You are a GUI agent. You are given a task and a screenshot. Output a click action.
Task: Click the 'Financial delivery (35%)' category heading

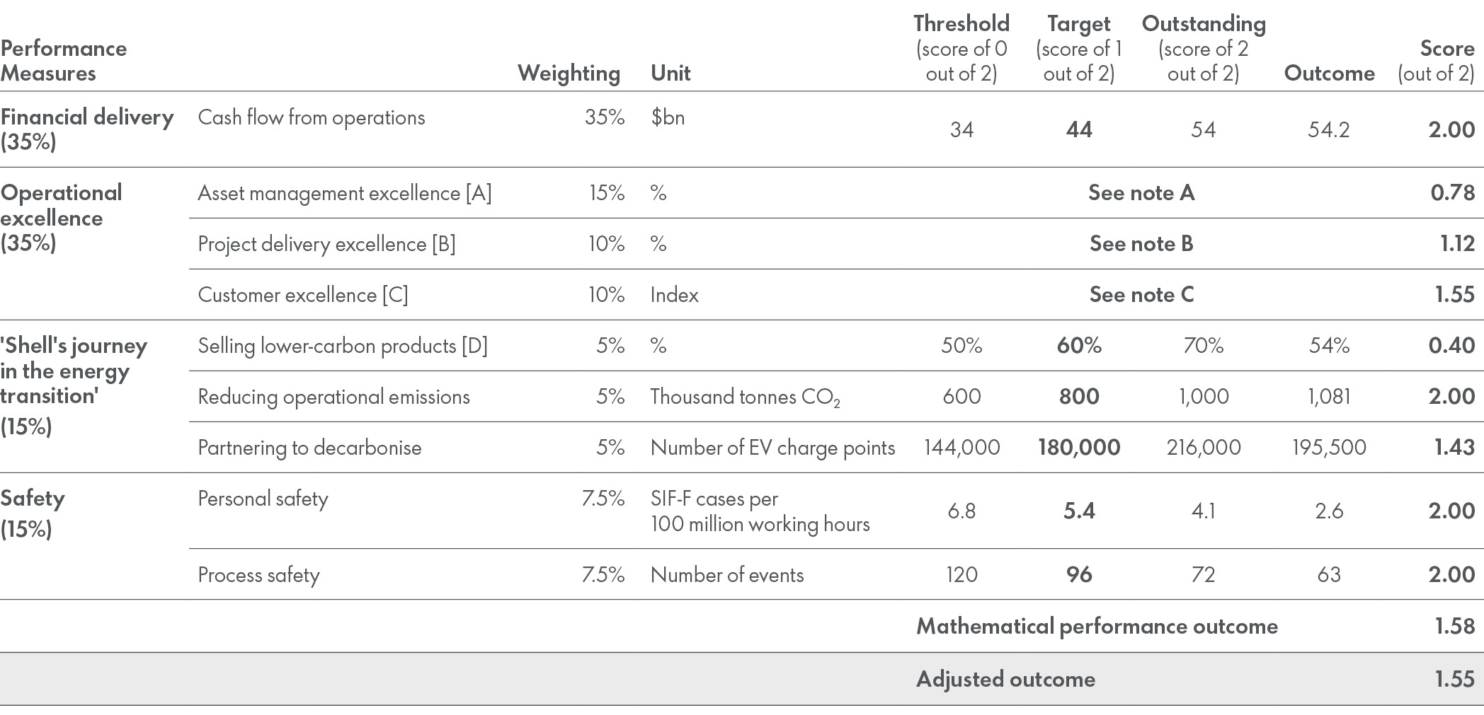[x=86, y=129]
